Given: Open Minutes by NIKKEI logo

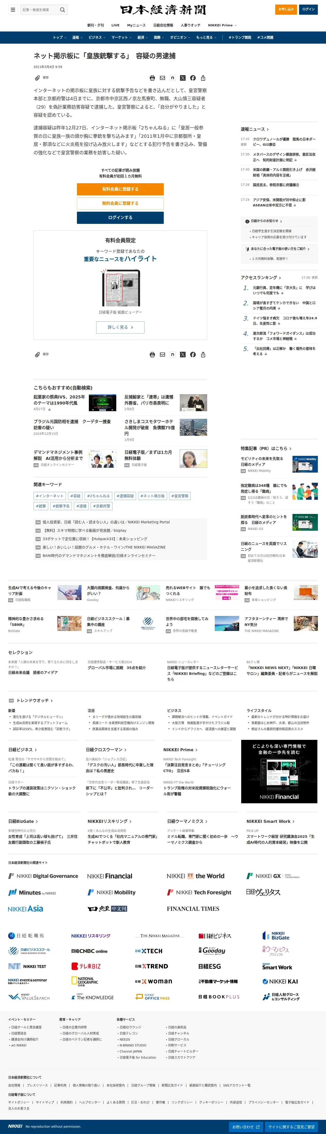Looking at the screenshot, I should (x=32, y=892).
